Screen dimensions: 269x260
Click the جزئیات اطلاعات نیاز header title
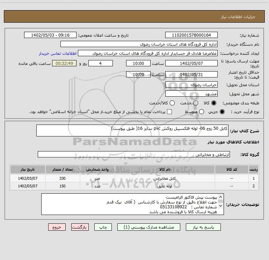238,17
